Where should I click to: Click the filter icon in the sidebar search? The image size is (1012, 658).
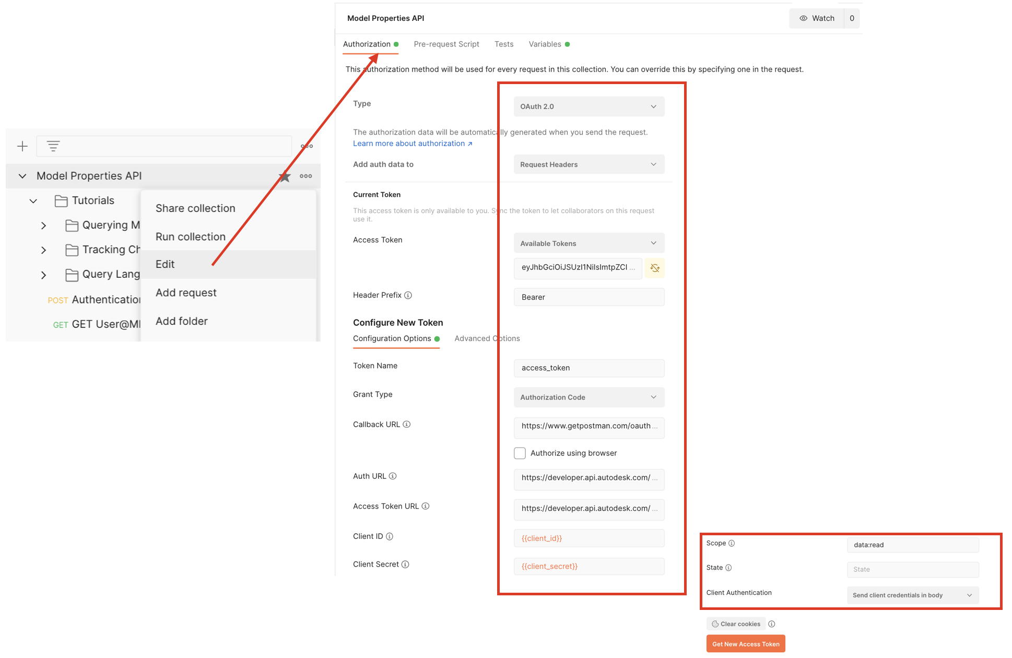53,146
